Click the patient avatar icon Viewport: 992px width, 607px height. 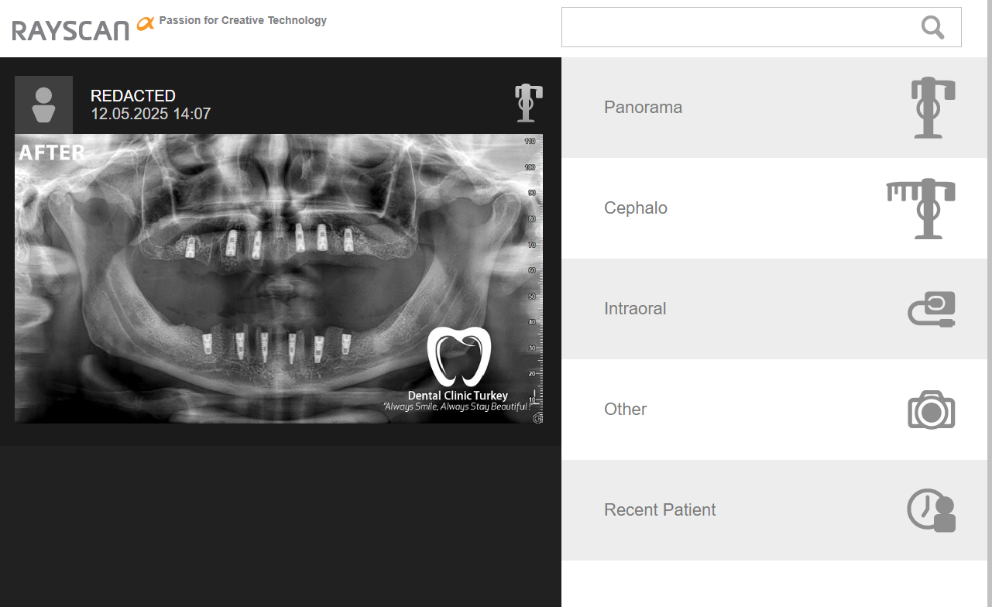[x=43, y=105]
